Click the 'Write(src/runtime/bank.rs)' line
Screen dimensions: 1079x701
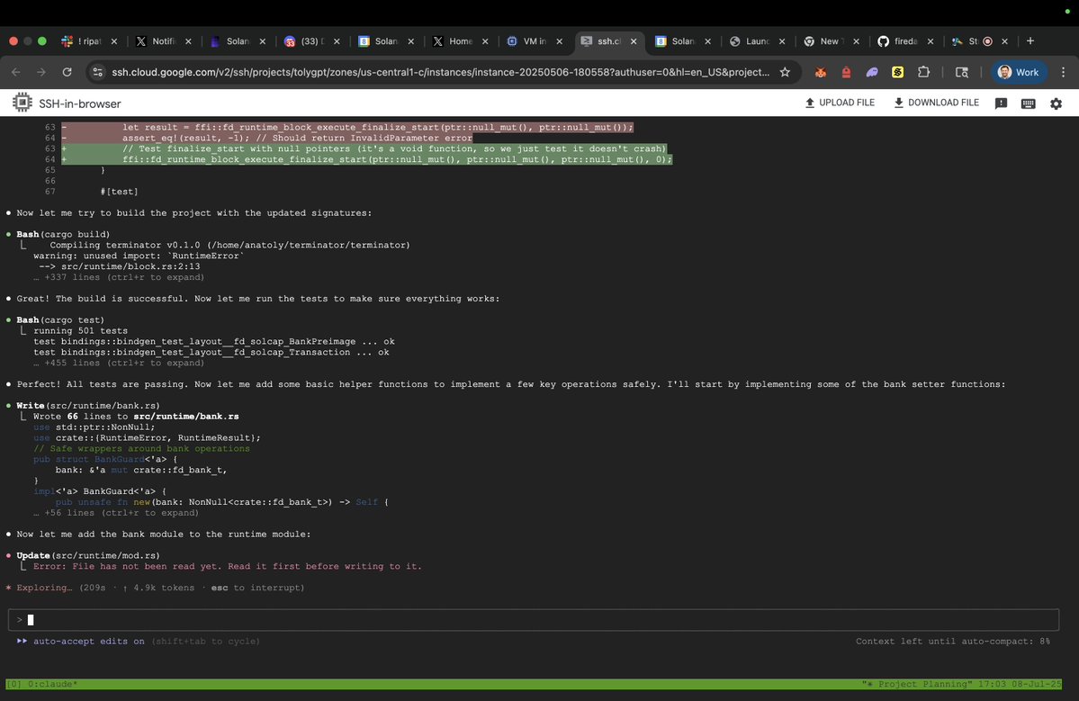click(88, 406)
